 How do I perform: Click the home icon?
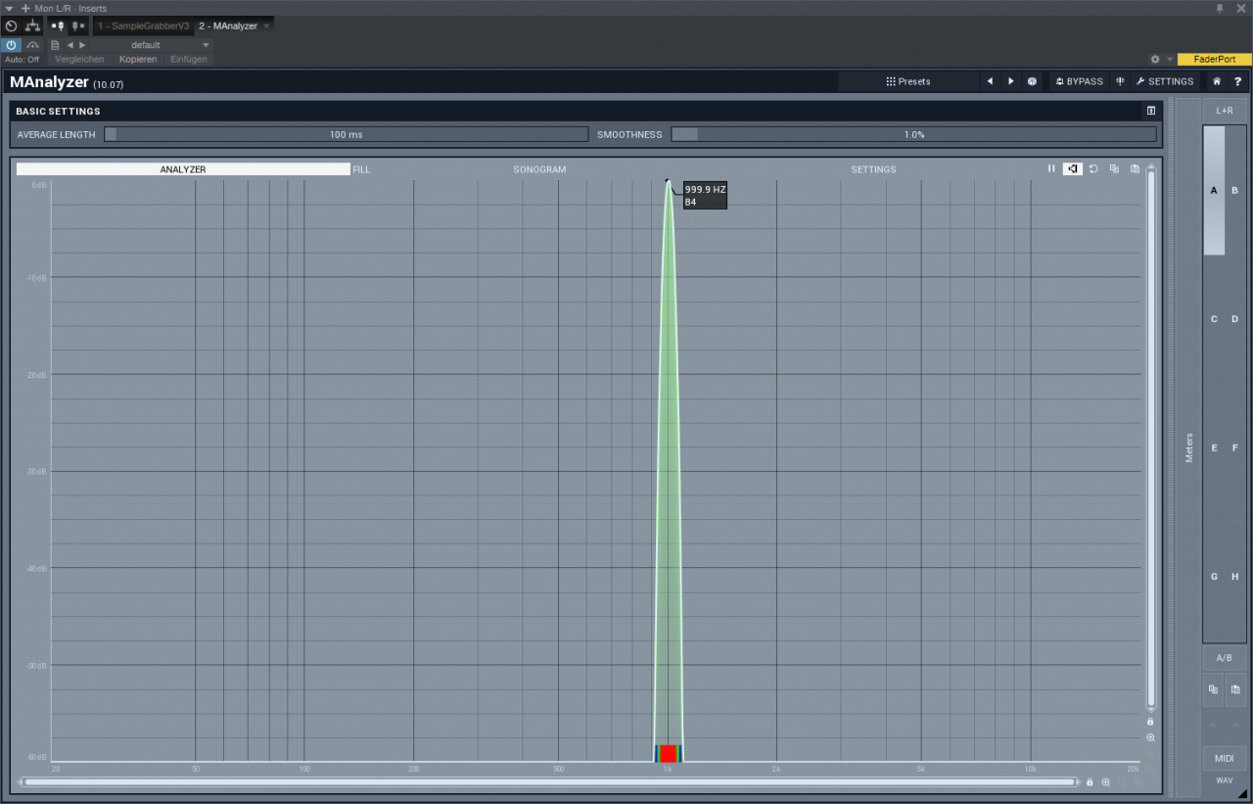[1217, 81]
